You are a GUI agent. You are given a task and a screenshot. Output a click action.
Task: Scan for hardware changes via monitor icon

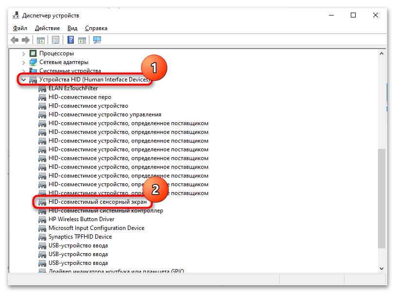pos(97,40)
